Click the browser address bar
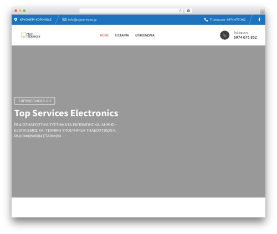277x234 pixels. (x=131, y=11)
